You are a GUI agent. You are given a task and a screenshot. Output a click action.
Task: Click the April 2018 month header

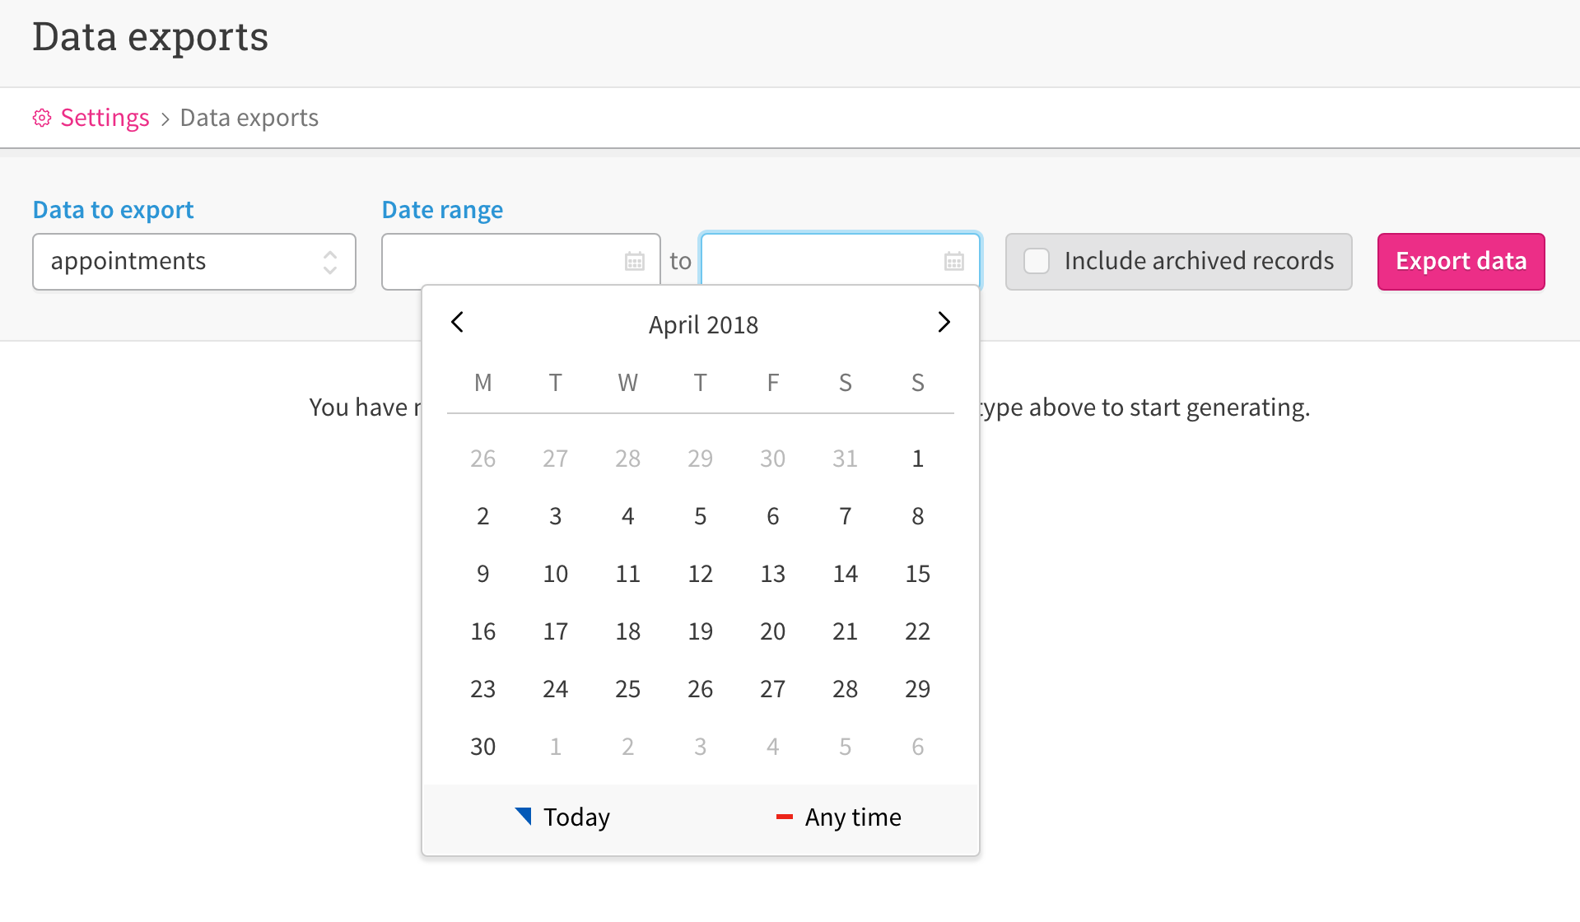click(703, 324)
